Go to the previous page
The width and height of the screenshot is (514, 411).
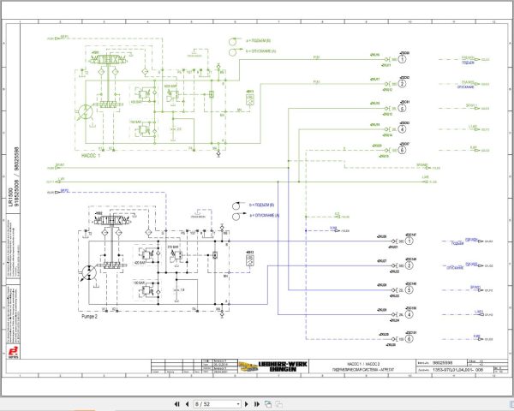[x=187, y=404]
